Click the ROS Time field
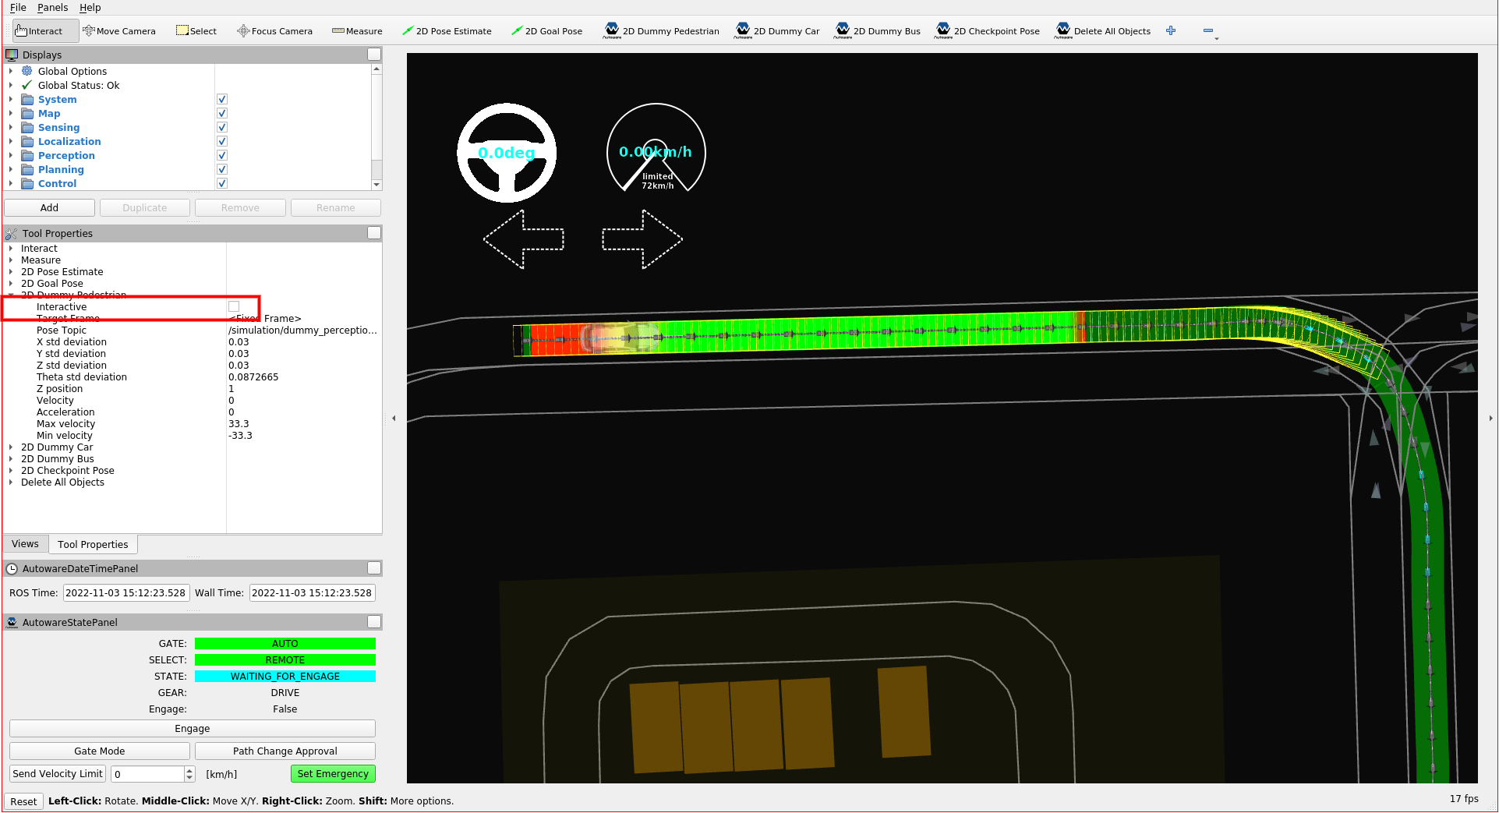The width and height of the screenshot is (1499, 813). coord(126,592)
